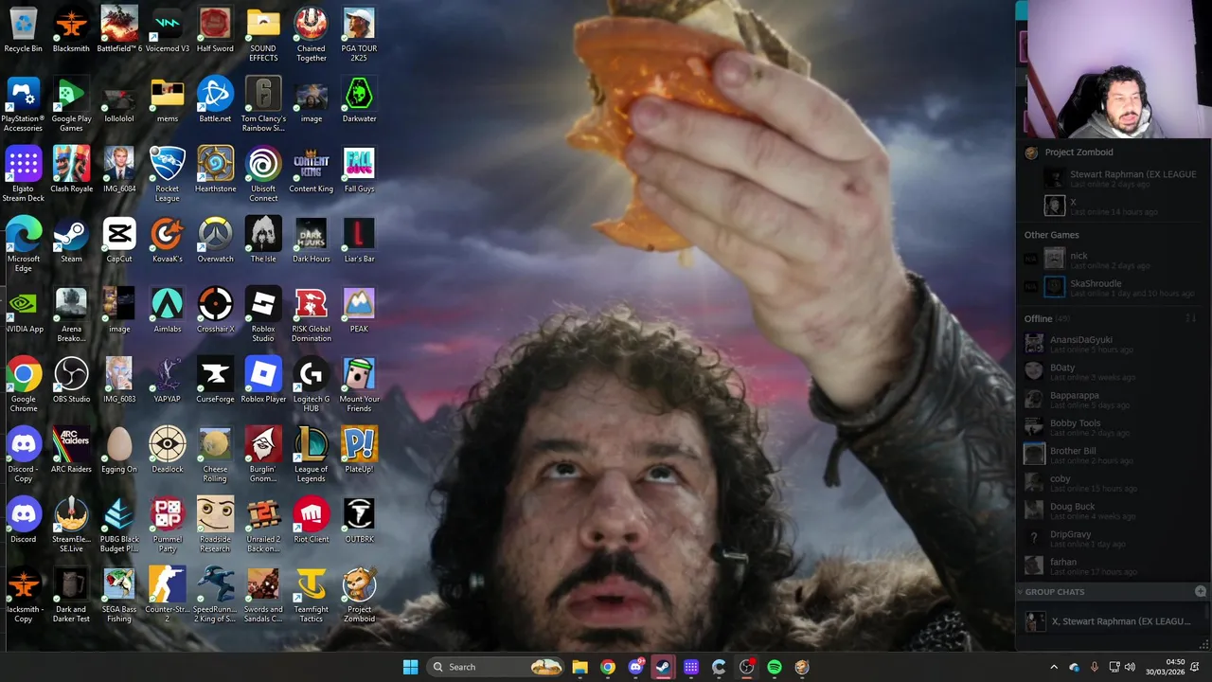The width and height of the screenshot is (1212, 682).
Task: Open the Windows Start menu
Action: 410,667
